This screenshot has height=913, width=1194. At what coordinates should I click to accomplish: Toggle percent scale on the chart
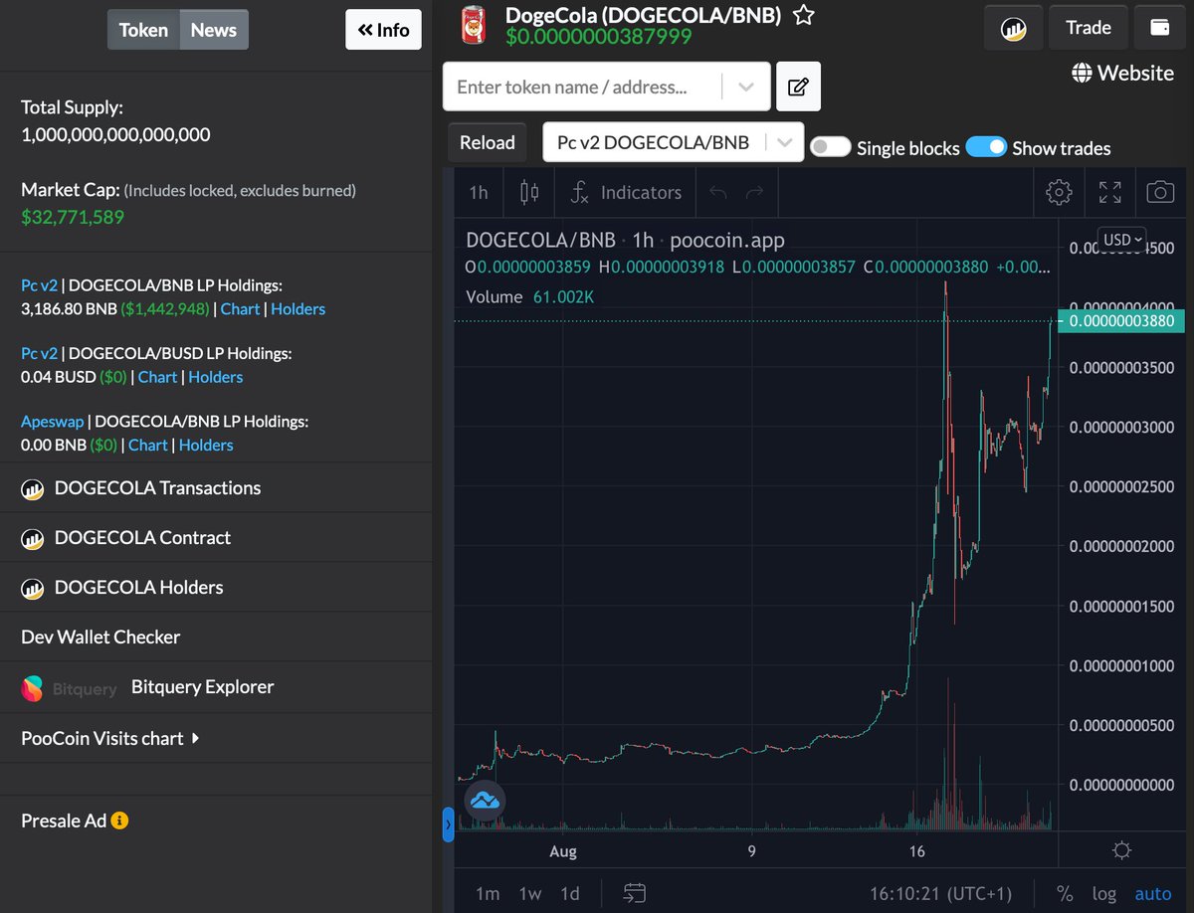click(1065, 893)
